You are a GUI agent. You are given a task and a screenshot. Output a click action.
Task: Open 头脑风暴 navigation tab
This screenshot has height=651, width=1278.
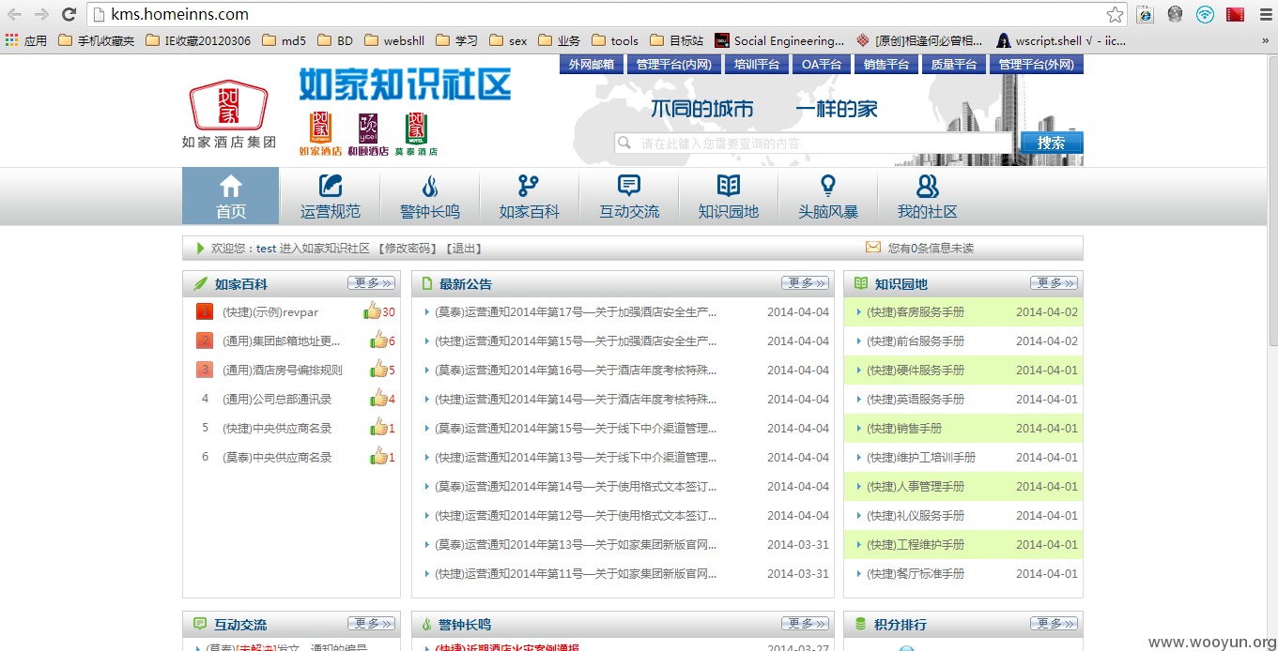tap(828, 196)
